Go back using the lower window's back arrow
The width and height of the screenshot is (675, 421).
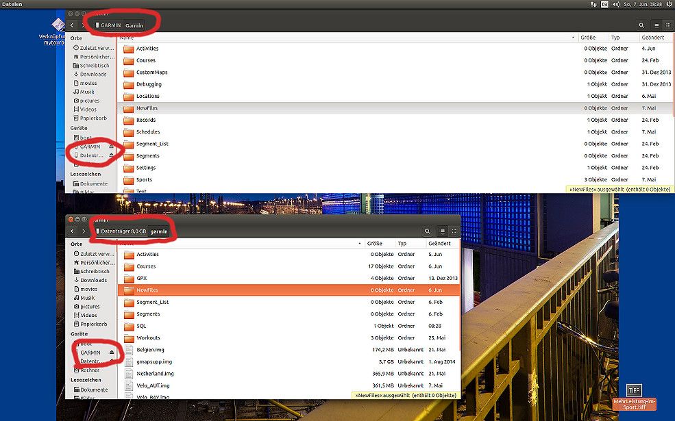click(73, 231)
